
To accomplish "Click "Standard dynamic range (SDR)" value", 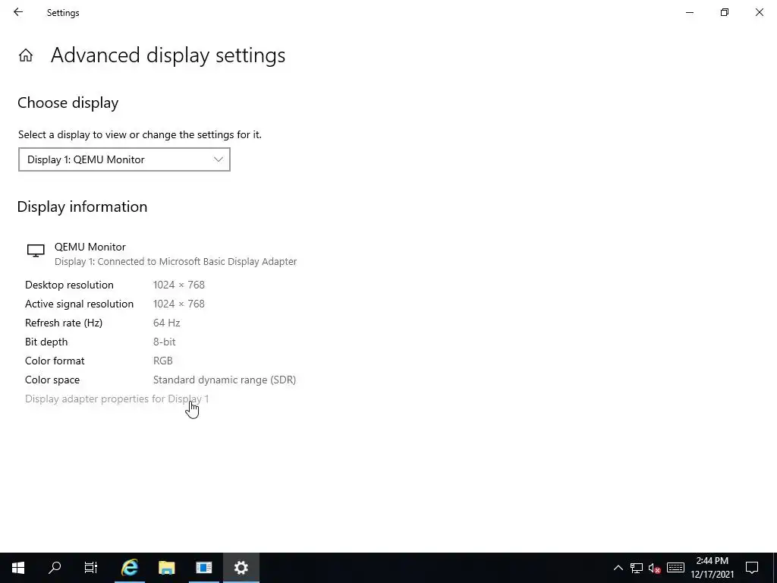I will coord(225,380).
